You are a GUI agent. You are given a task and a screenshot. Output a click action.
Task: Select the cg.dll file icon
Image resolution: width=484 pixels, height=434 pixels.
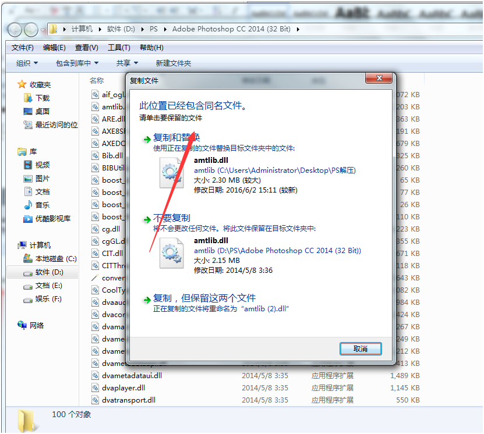(95, 229)
